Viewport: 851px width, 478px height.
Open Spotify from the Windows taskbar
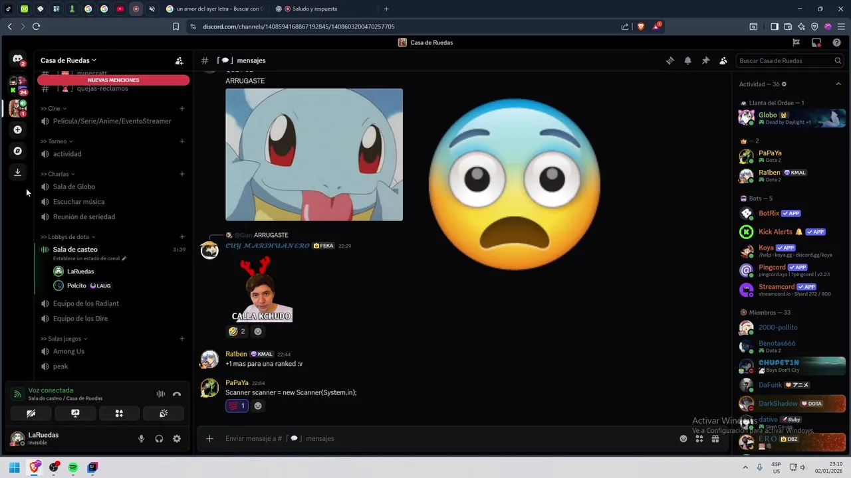[73, 467]
